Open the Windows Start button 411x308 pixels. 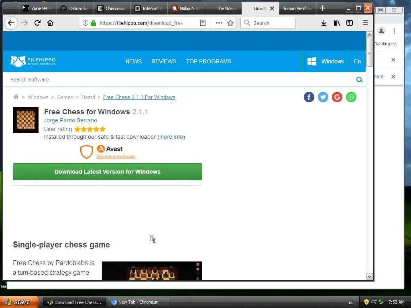(19, 302)
